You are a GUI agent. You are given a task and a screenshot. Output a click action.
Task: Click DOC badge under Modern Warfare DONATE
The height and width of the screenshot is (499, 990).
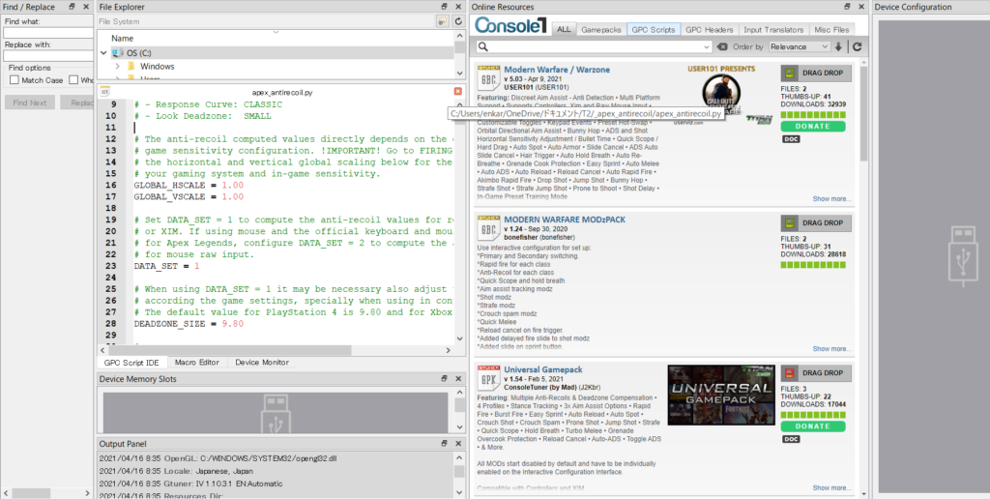[x=791, y=139]
